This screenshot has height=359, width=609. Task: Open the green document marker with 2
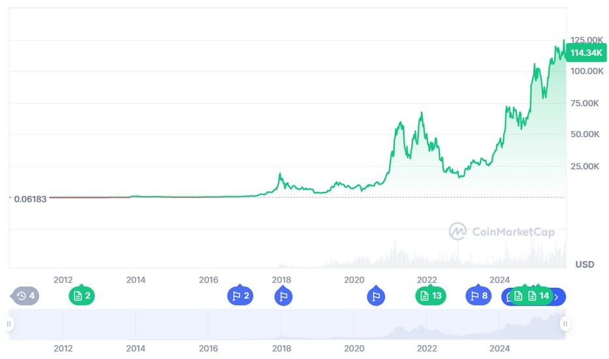82,296
